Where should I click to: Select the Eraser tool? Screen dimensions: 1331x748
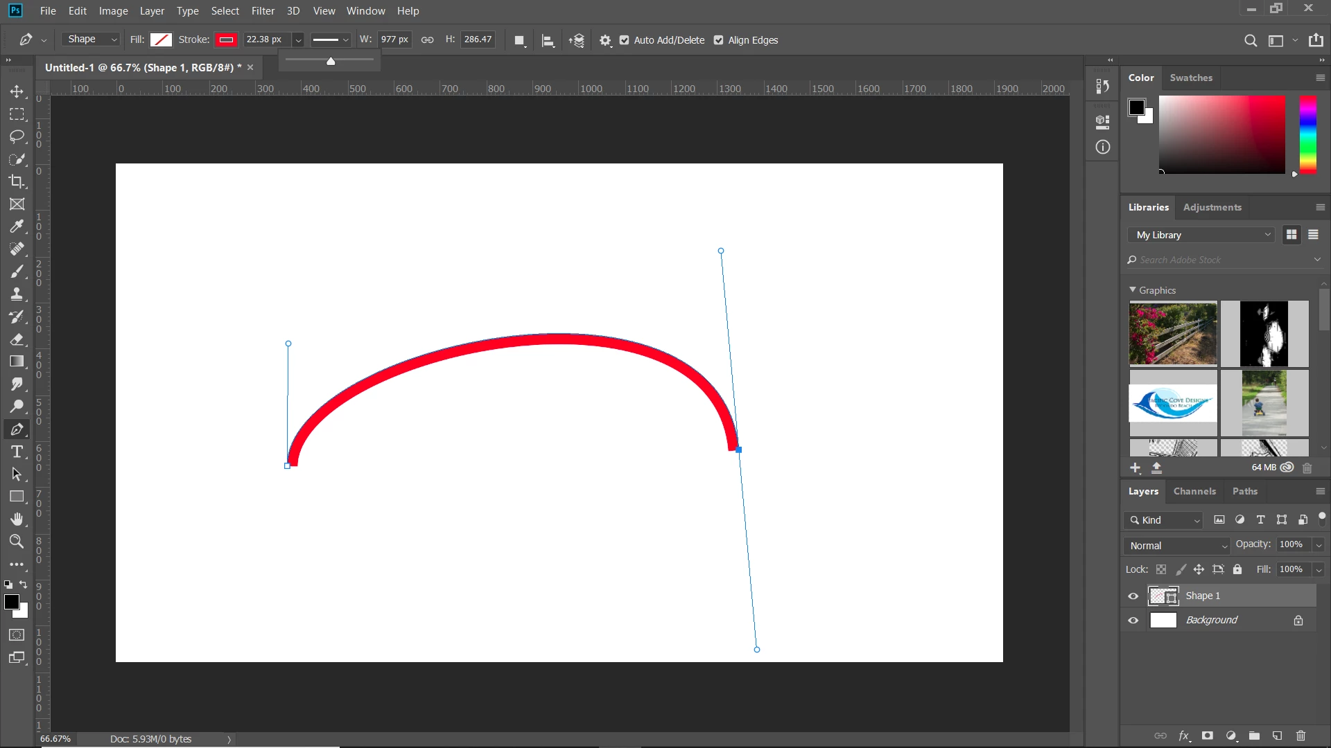click(17, 339)
